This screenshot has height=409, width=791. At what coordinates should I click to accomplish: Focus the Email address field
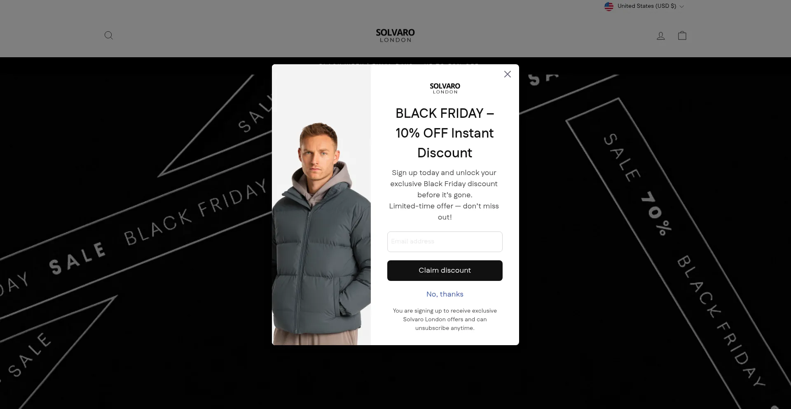coord(445,242)
